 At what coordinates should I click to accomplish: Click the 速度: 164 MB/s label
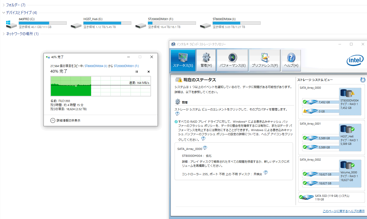[x=139, y=83]
